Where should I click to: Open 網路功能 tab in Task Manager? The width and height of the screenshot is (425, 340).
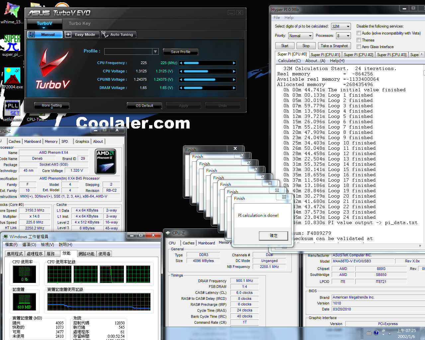click(86, 254)
